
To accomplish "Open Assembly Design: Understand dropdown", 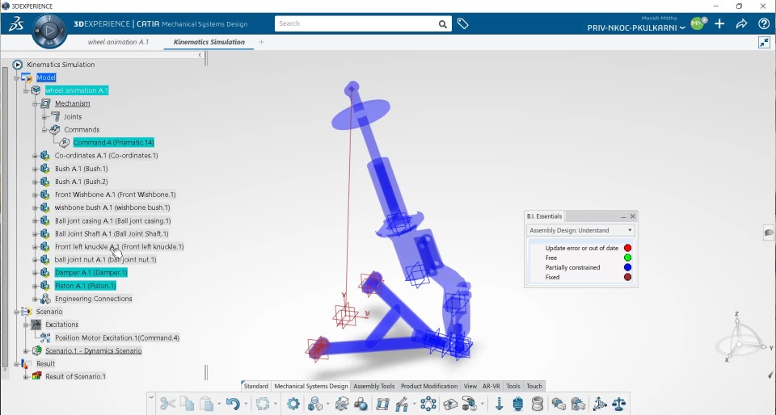I will coord(580,230).
